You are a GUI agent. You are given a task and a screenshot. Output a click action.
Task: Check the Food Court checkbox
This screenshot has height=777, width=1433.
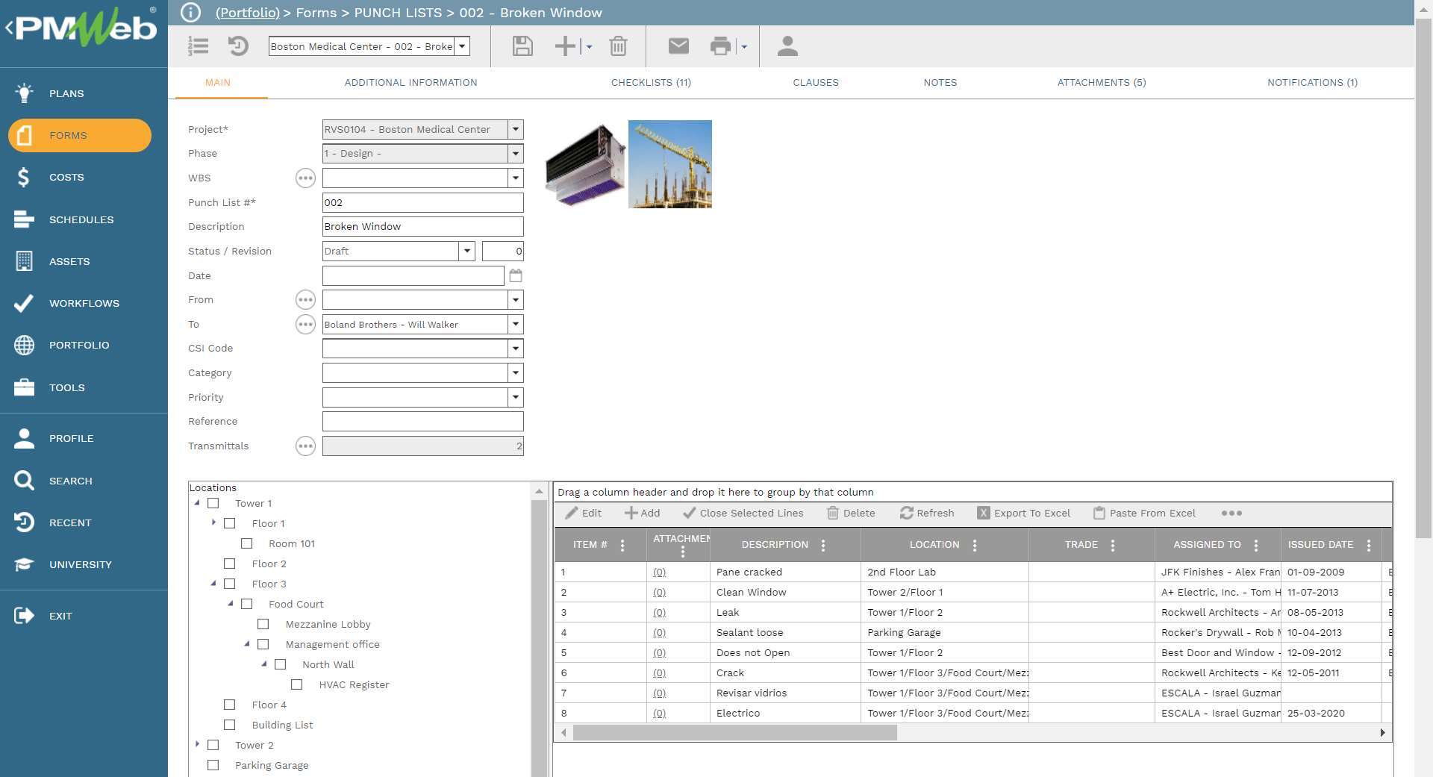pos(247,604)
